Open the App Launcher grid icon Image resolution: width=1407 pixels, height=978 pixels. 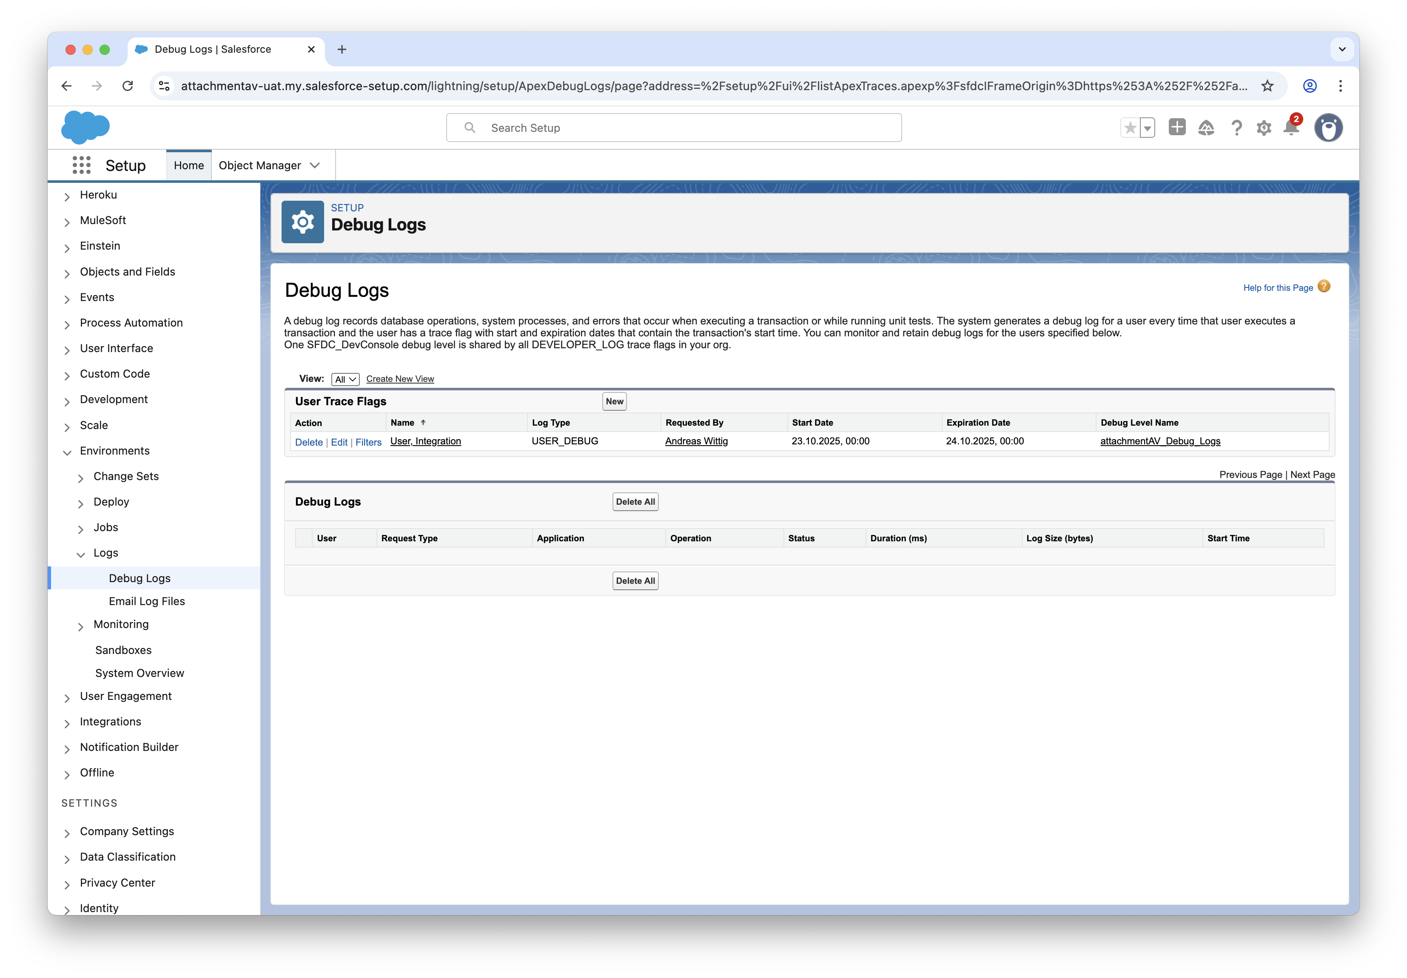click(x=82, y=165)
